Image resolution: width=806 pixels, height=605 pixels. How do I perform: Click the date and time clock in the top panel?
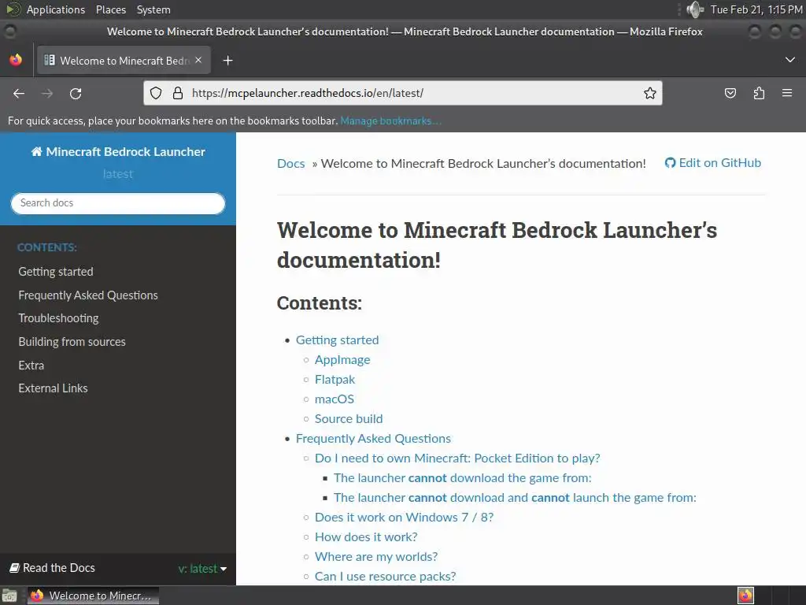[756, 9]
